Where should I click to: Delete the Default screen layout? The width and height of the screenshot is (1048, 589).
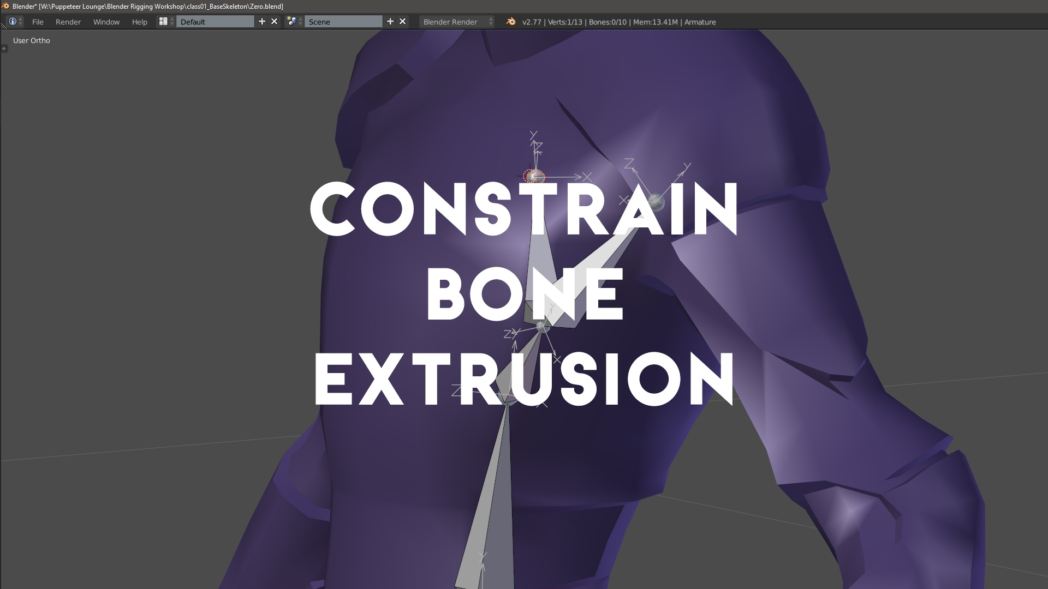pos(275,22)
